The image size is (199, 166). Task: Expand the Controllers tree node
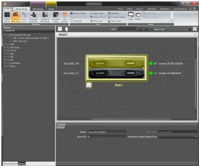tap(5, 63)
